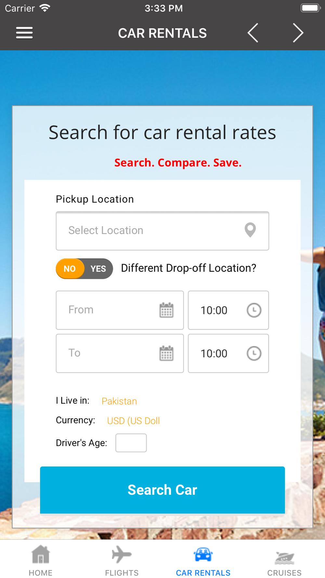Viewport: 325px width, 578px height.
Task: Tap the forward arrow in header
Action: (298, 33)
